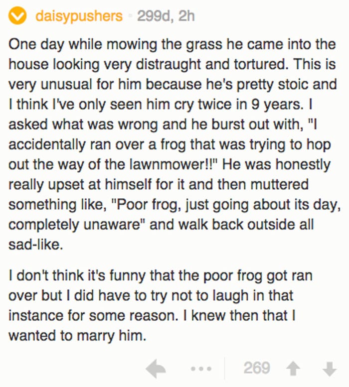Viewport: 349px width, 387px height.
Task: Downvote the daisypushers comment
Action: click(330, 369)
